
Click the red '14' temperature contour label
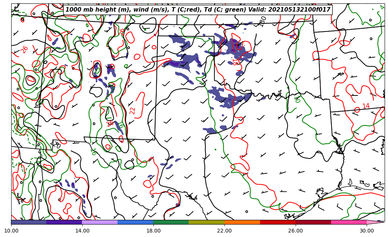click(366, 106)
